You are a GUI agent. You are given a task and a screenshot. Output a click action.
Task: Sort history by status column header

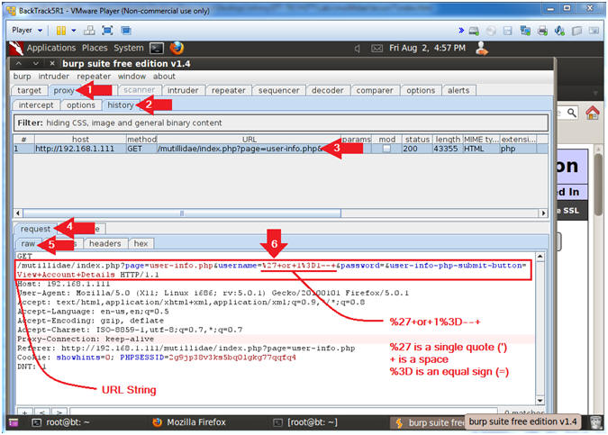(417, 140)
